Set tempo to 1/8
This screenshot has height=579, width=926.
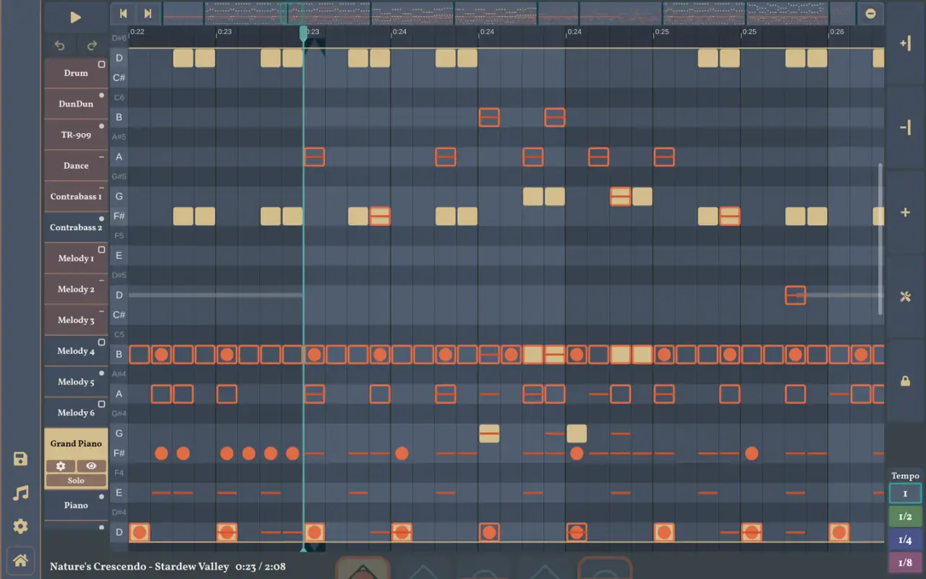(905, 562)
